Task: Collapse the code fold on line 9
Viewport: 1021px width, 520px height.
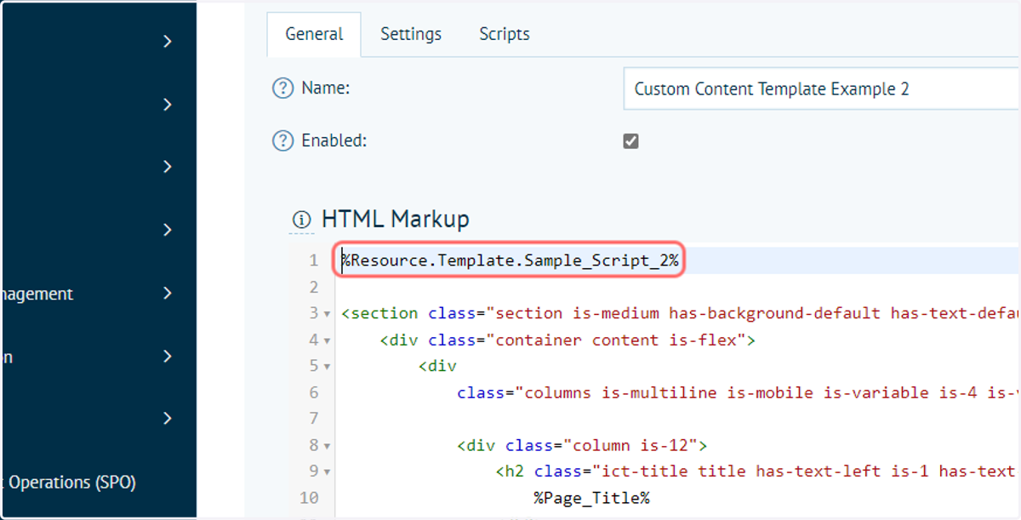Action: (x=328, y=472)
